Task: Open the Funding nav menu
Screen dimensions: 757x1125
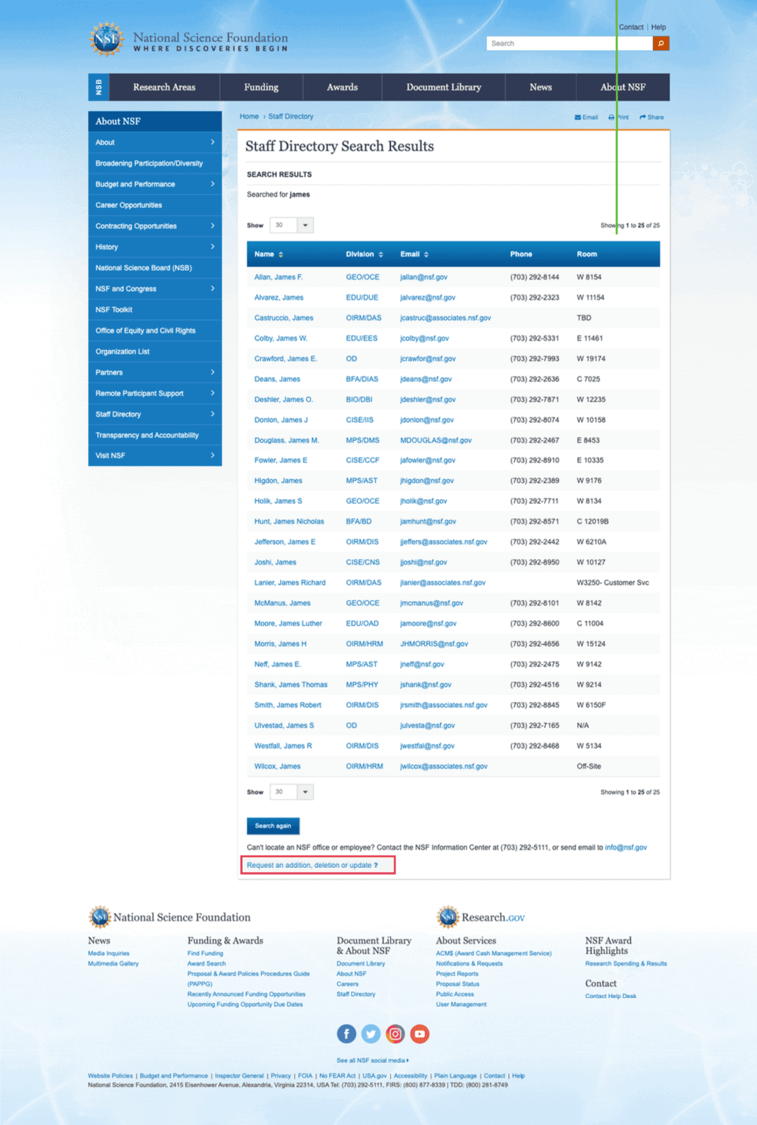Action: click(x=261, y=87)
